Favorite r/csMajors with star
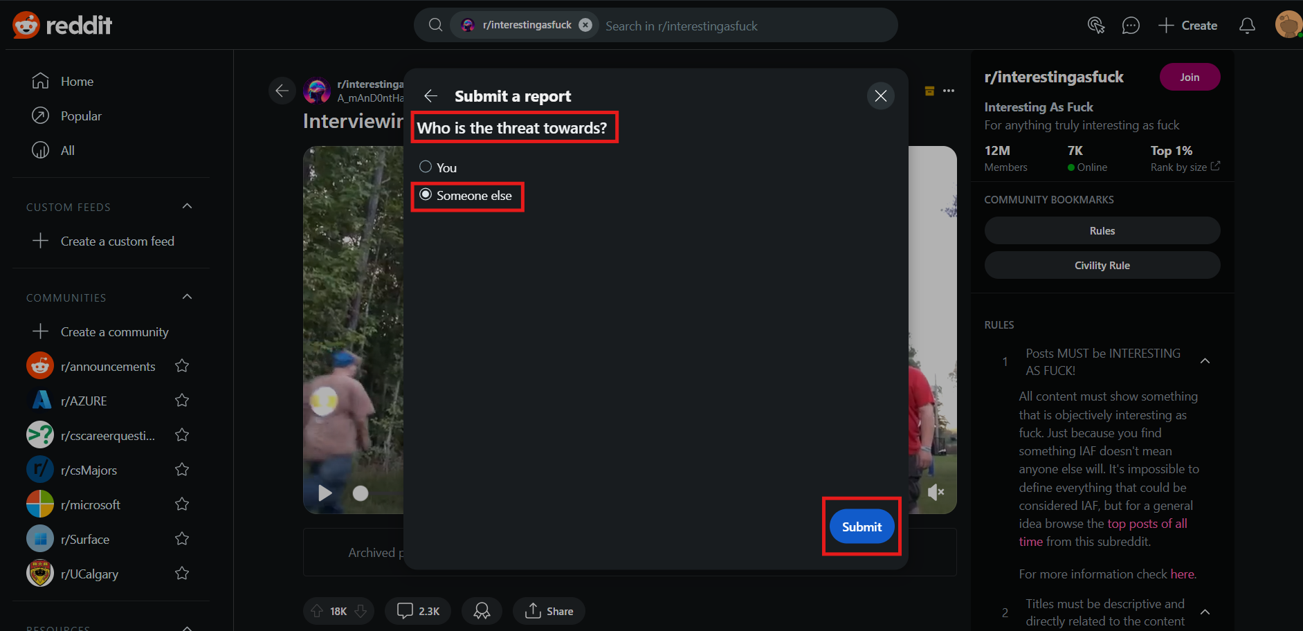 point(182,469)
